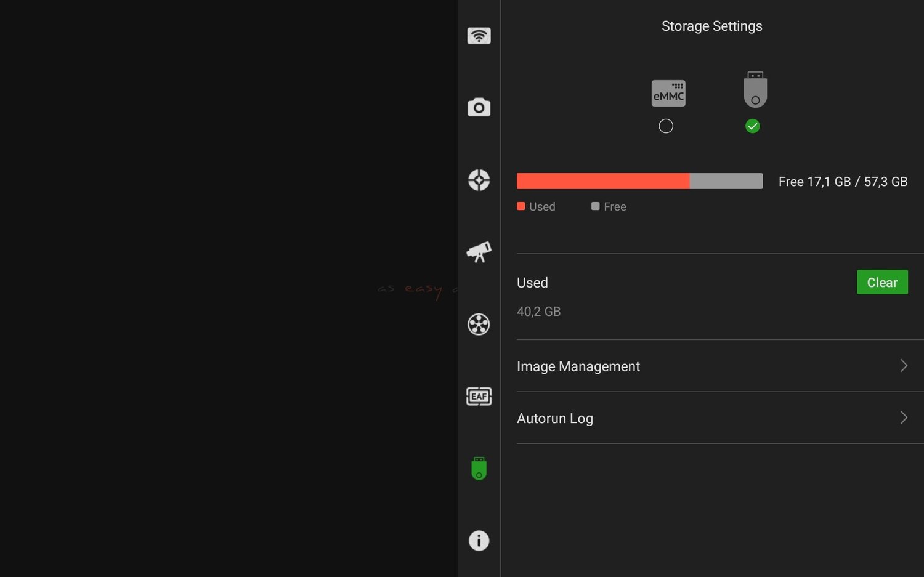Expand the Autorun Log chevron
924x577 pixels.
[x=904, y=418]
